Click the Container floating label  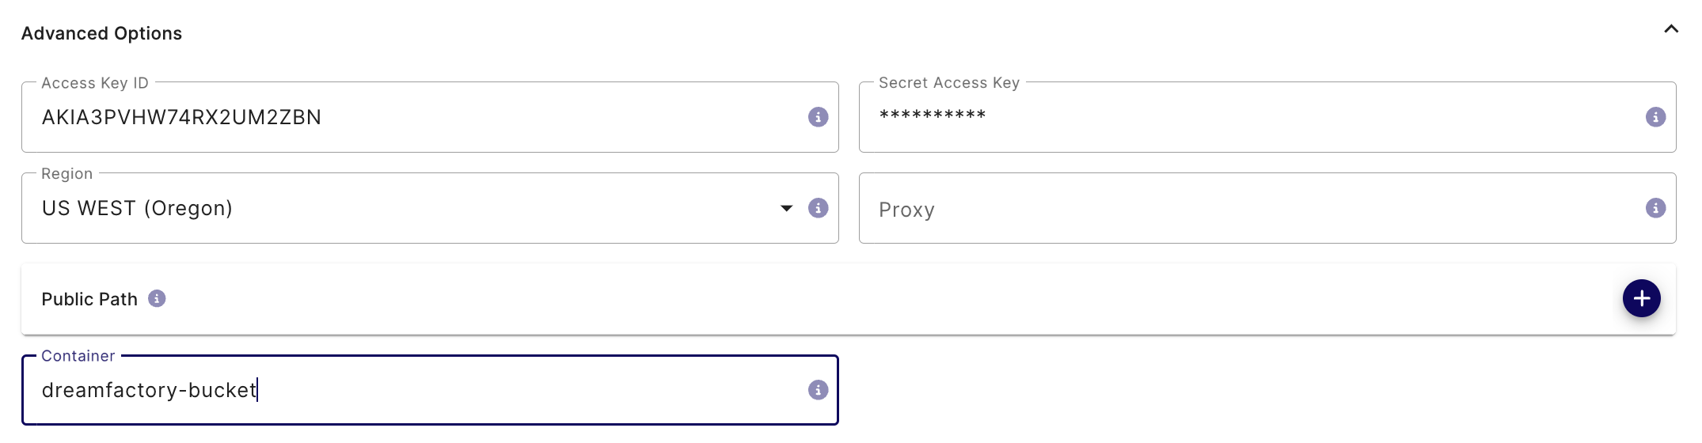[x=78, y=356]
